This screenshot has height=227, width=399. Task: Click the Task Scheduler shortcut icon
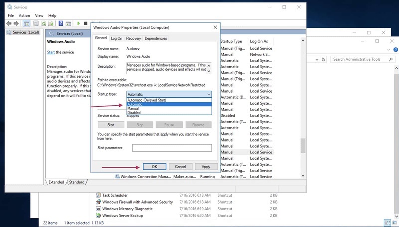coord(98,195)
